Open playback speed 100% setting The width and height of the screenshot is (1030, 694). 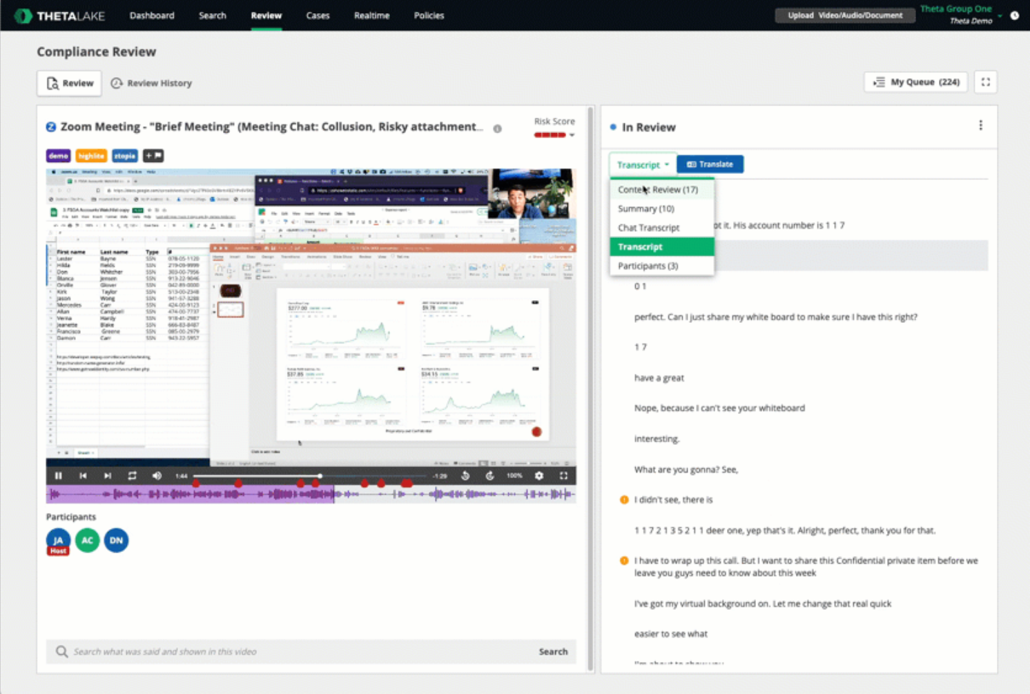point(514,475)
